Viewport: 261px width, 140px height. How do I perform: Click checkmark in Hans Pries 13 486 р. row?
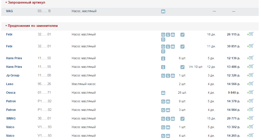point(182,67)
